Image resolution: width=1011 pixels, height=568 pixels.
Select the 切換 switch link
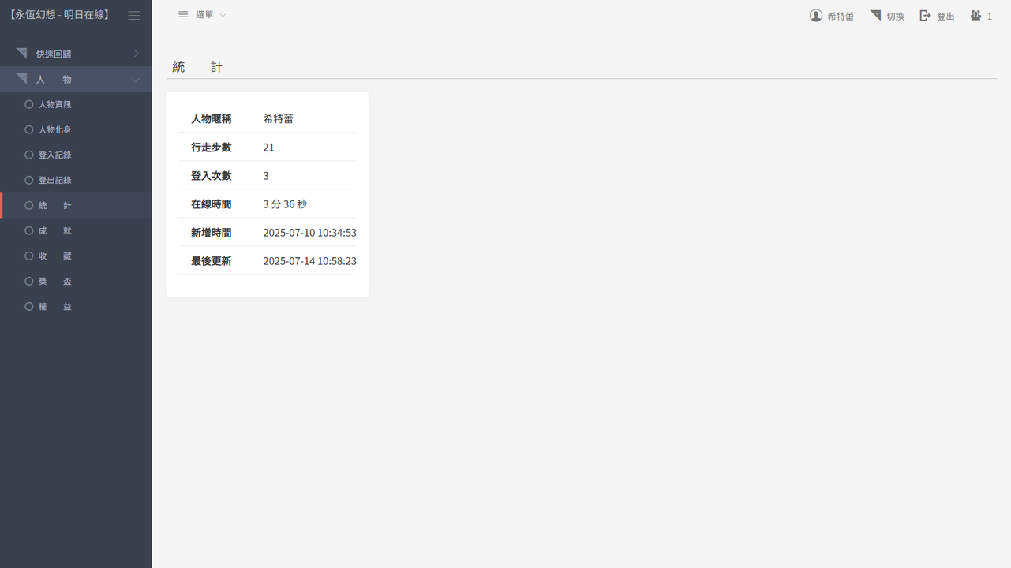pos(895,16)
